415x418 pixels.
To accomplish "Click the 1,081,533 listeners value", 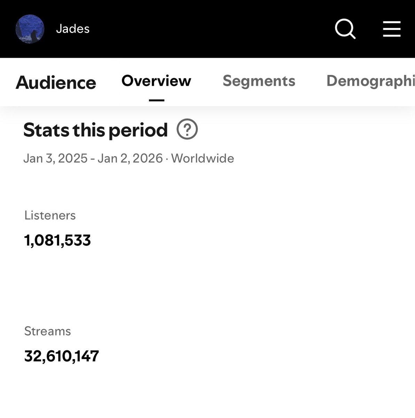I will pos(57,241).
